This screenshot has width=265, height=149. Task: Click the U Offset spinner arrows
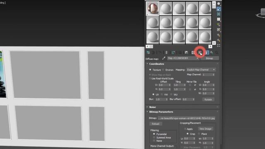point(170,85)
